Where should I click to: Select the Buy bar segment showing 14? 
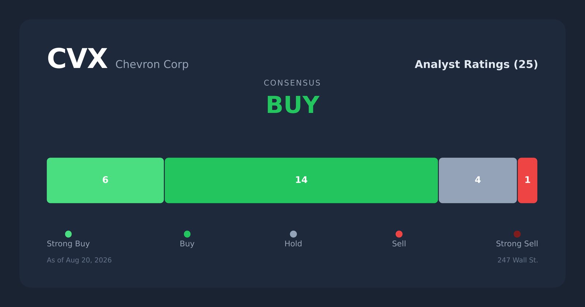point(301,180)
